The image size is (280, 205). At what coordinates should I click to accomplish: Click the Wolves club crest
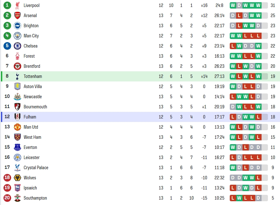(17, 178)
